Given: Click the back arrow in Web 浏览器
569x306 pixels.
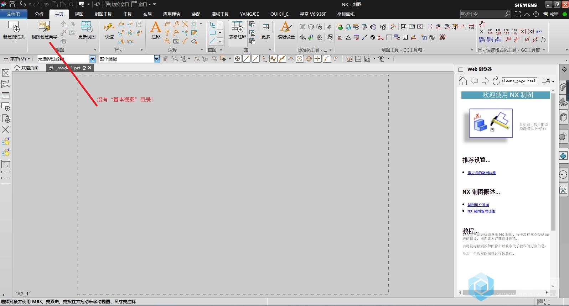Looking at the screenshot, I should point(474,81).
